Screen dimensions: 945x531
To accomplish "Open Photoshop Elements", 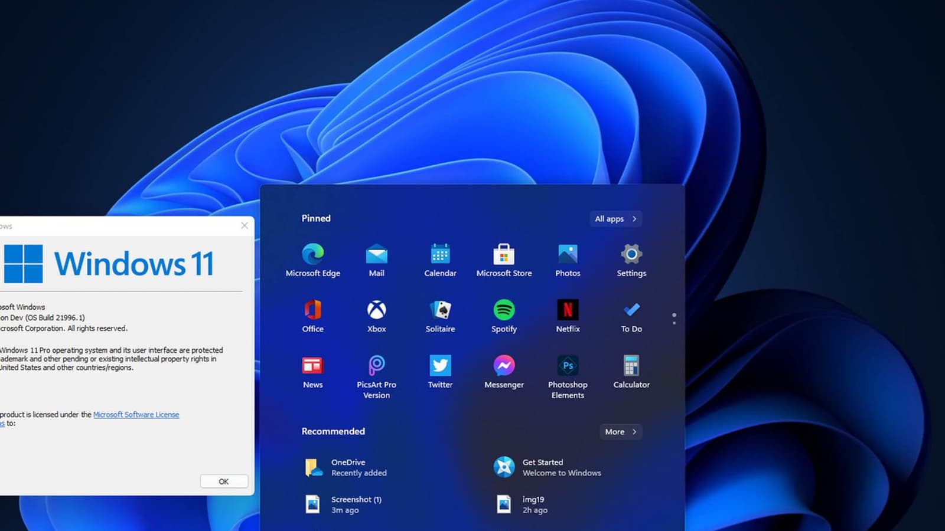I will pos(568,377).
